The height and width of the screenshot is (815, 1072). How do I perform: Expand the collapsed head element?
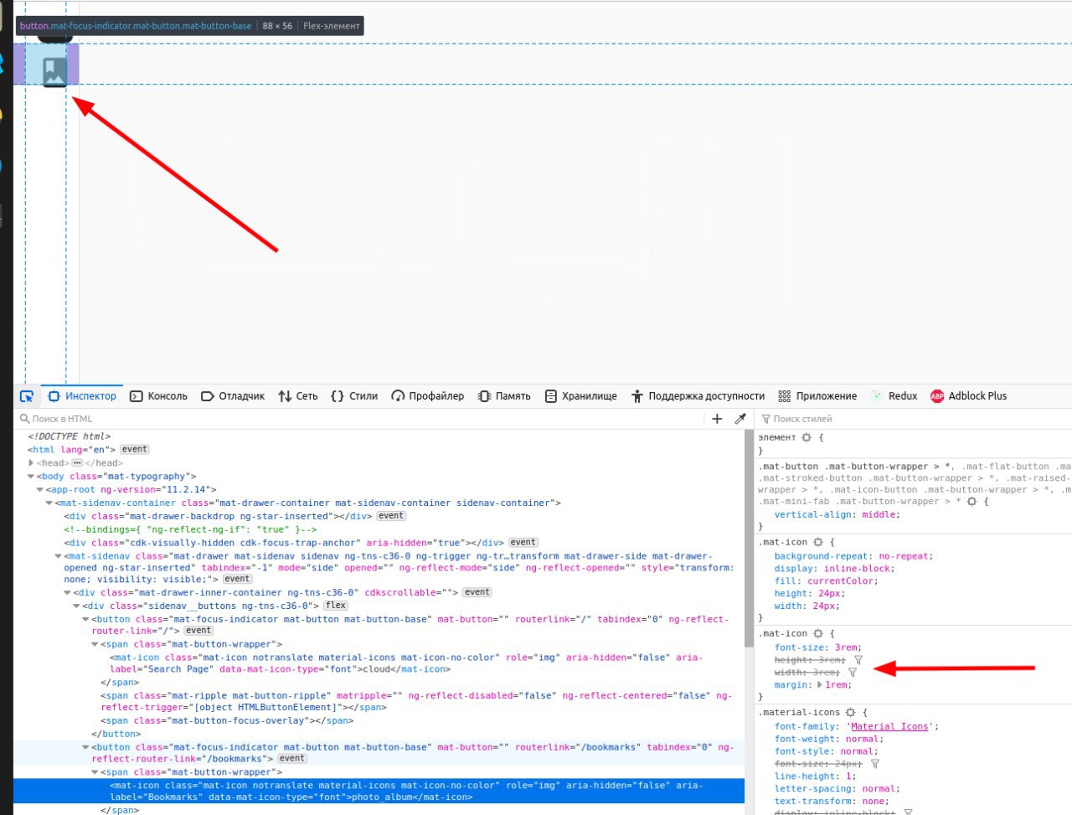click(x=31, y=463)
